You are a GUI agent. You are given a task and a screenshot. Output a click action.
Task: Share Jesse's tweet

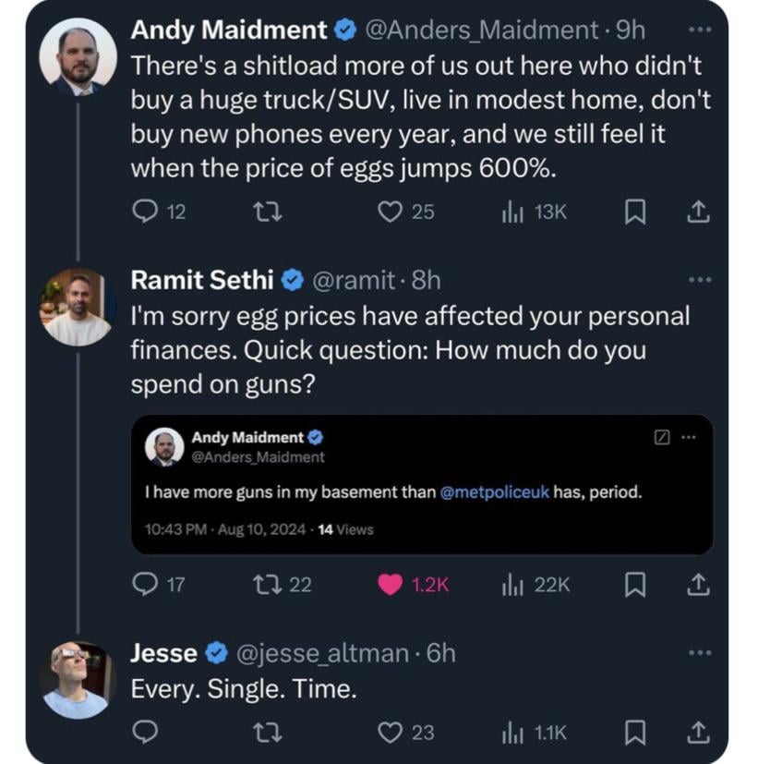pyautogui.click(x=699, y=733)
